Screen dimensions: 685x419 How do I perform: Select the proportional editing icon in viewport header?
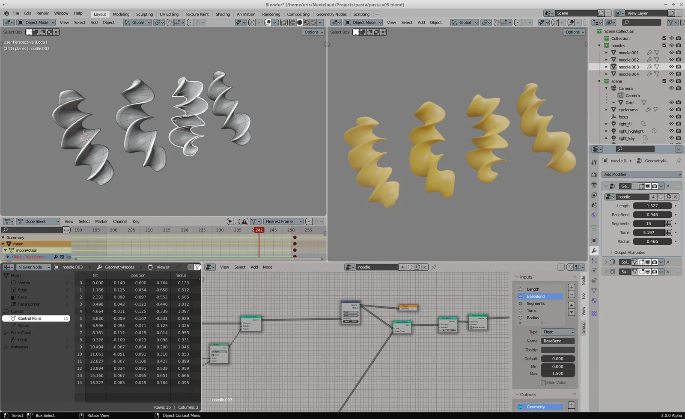(191, 22)
